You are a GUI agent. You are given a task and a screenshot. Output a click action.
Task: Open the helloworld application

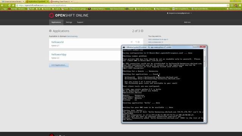point(57,42)
